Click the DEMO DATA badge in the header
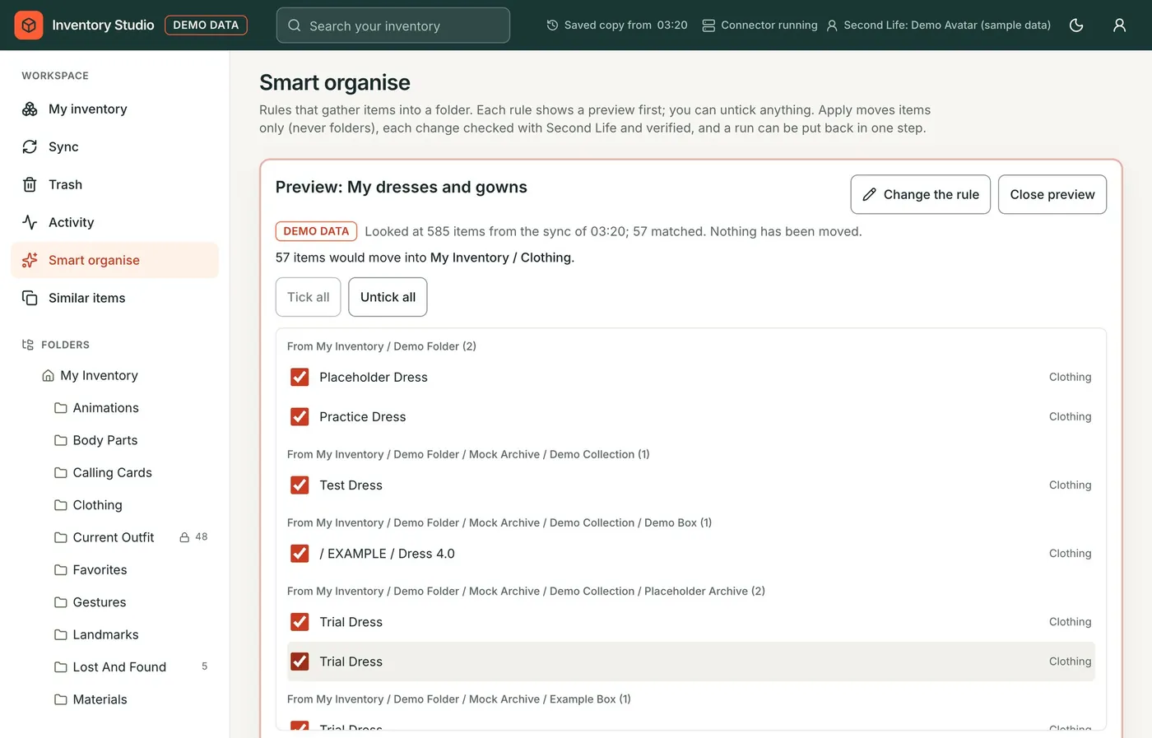Screen dimensions: 1152x738 click(206, 26)
